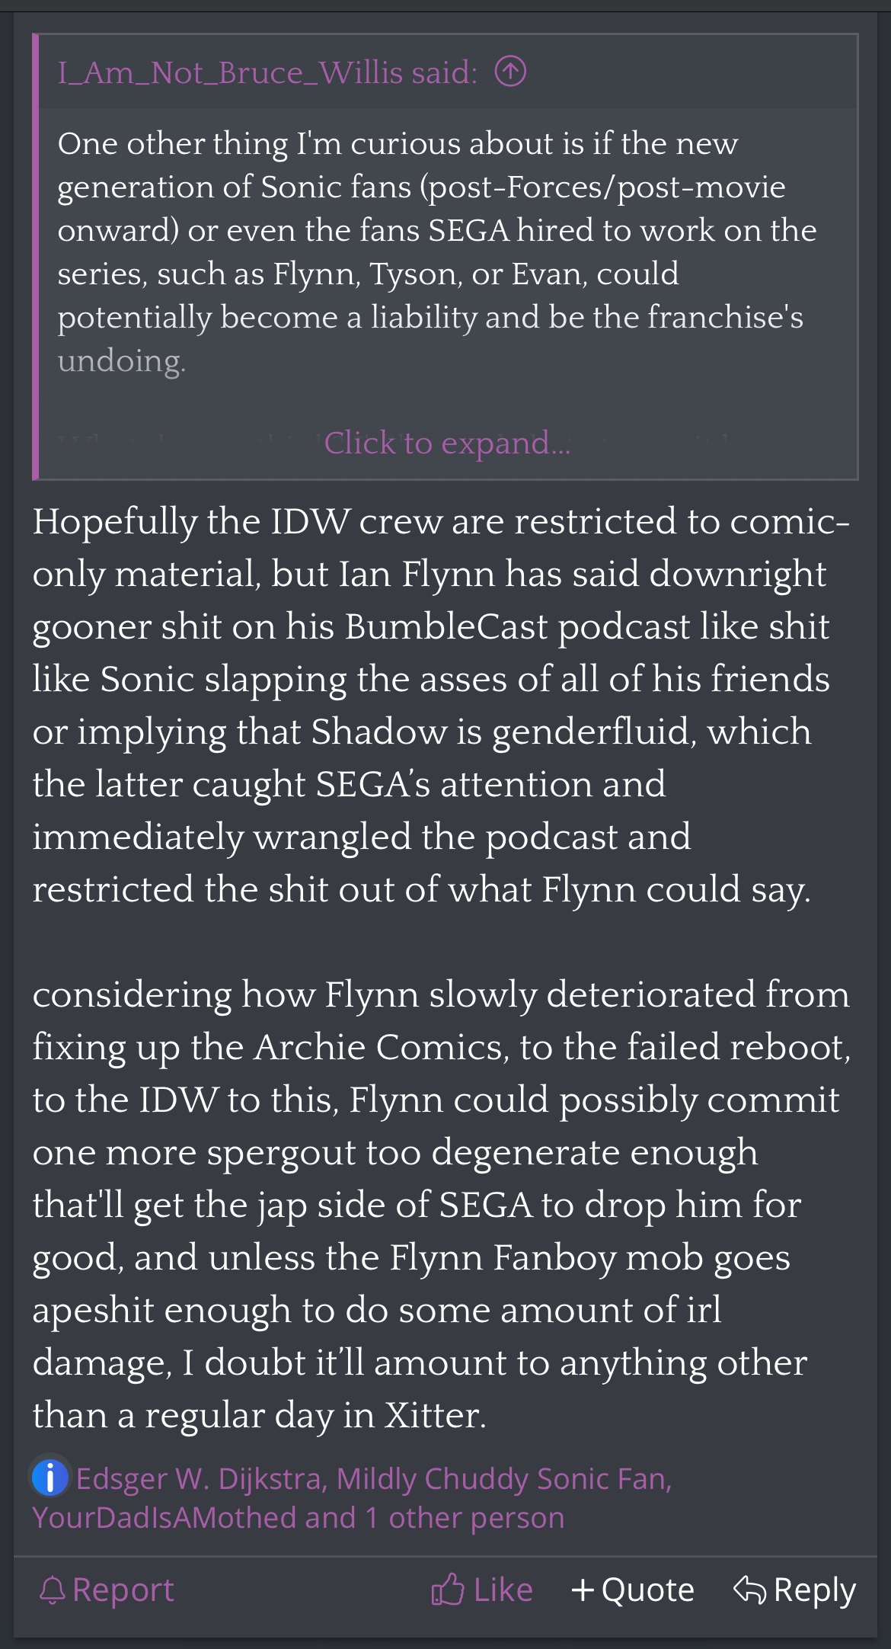Screen dimensions: 891x1649
Task: Click the curved reply arrow icon
Action: (x=749, y=1590)
